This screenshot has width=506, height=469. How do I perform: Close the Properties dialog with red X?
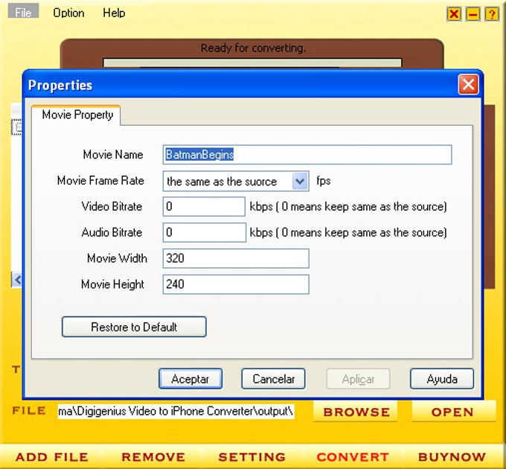point(468,85)
